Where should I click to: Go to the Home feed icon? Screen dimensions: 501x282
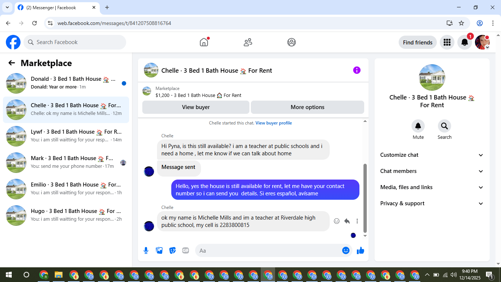tap(204, 42)
